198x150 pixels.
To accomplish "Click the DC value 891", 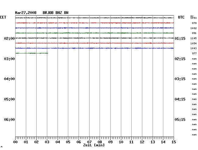I will click(x=194, y=33).
